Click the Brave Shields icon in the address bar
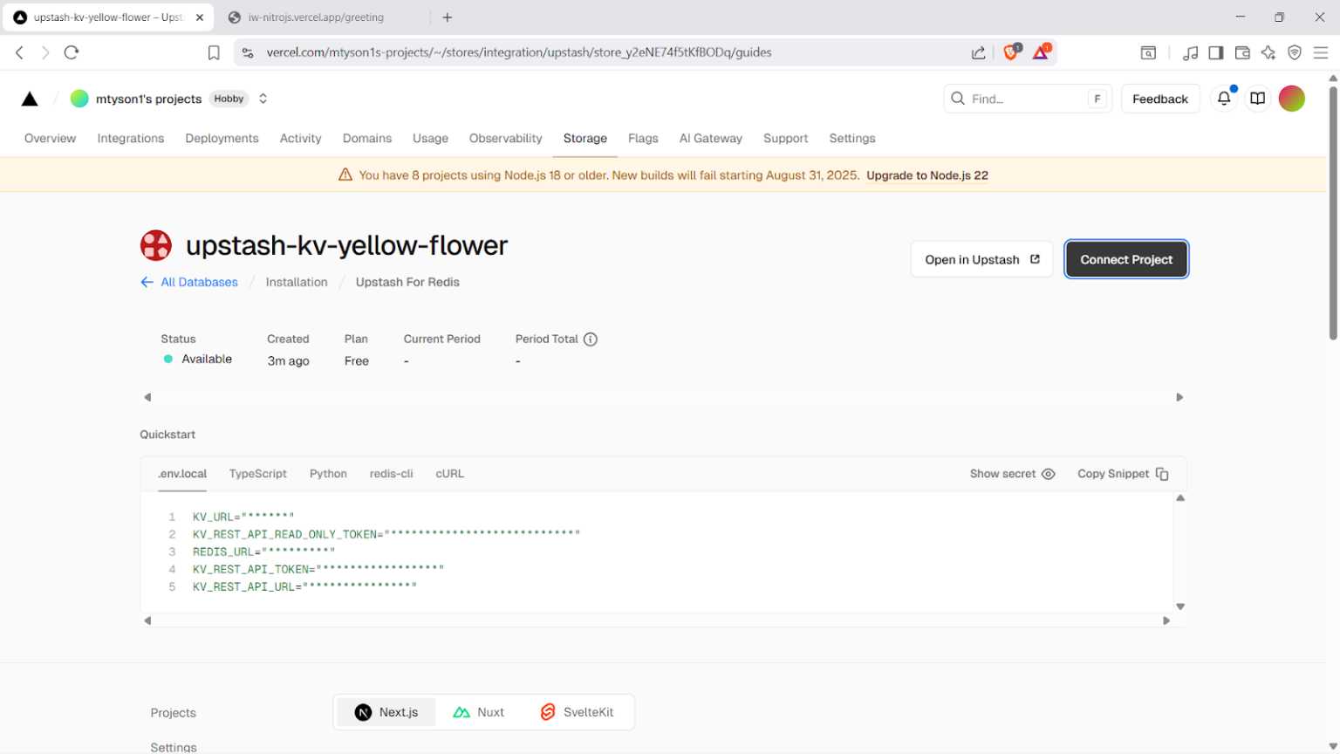The width and height of the screenshot is (1340, 754). [x=1010, y=51]
